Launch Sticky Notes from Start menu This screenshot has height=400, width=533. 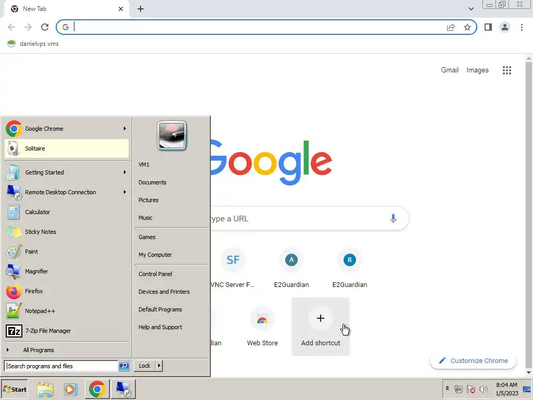67,232
